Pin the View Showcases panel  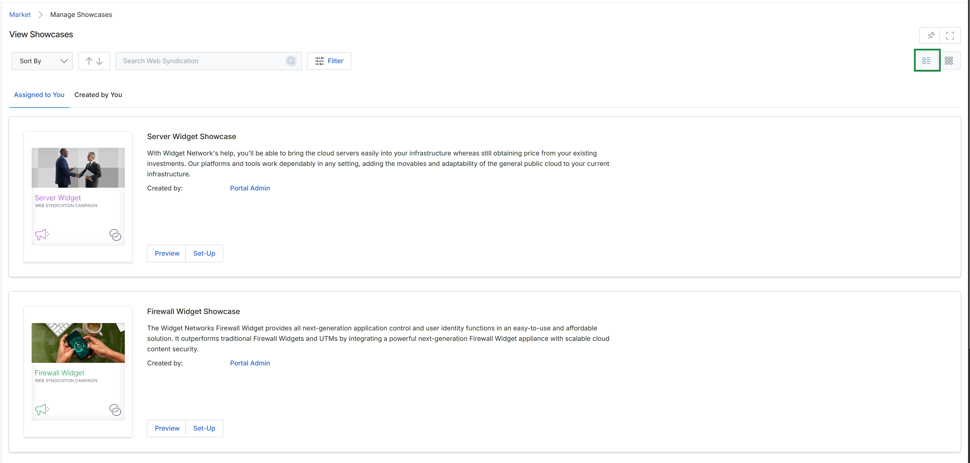[x=930, y=35]
